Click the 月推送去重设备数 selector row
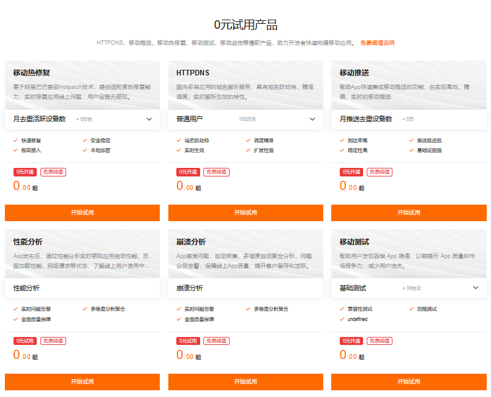491x397 pixels. click(x=408, y=119)
